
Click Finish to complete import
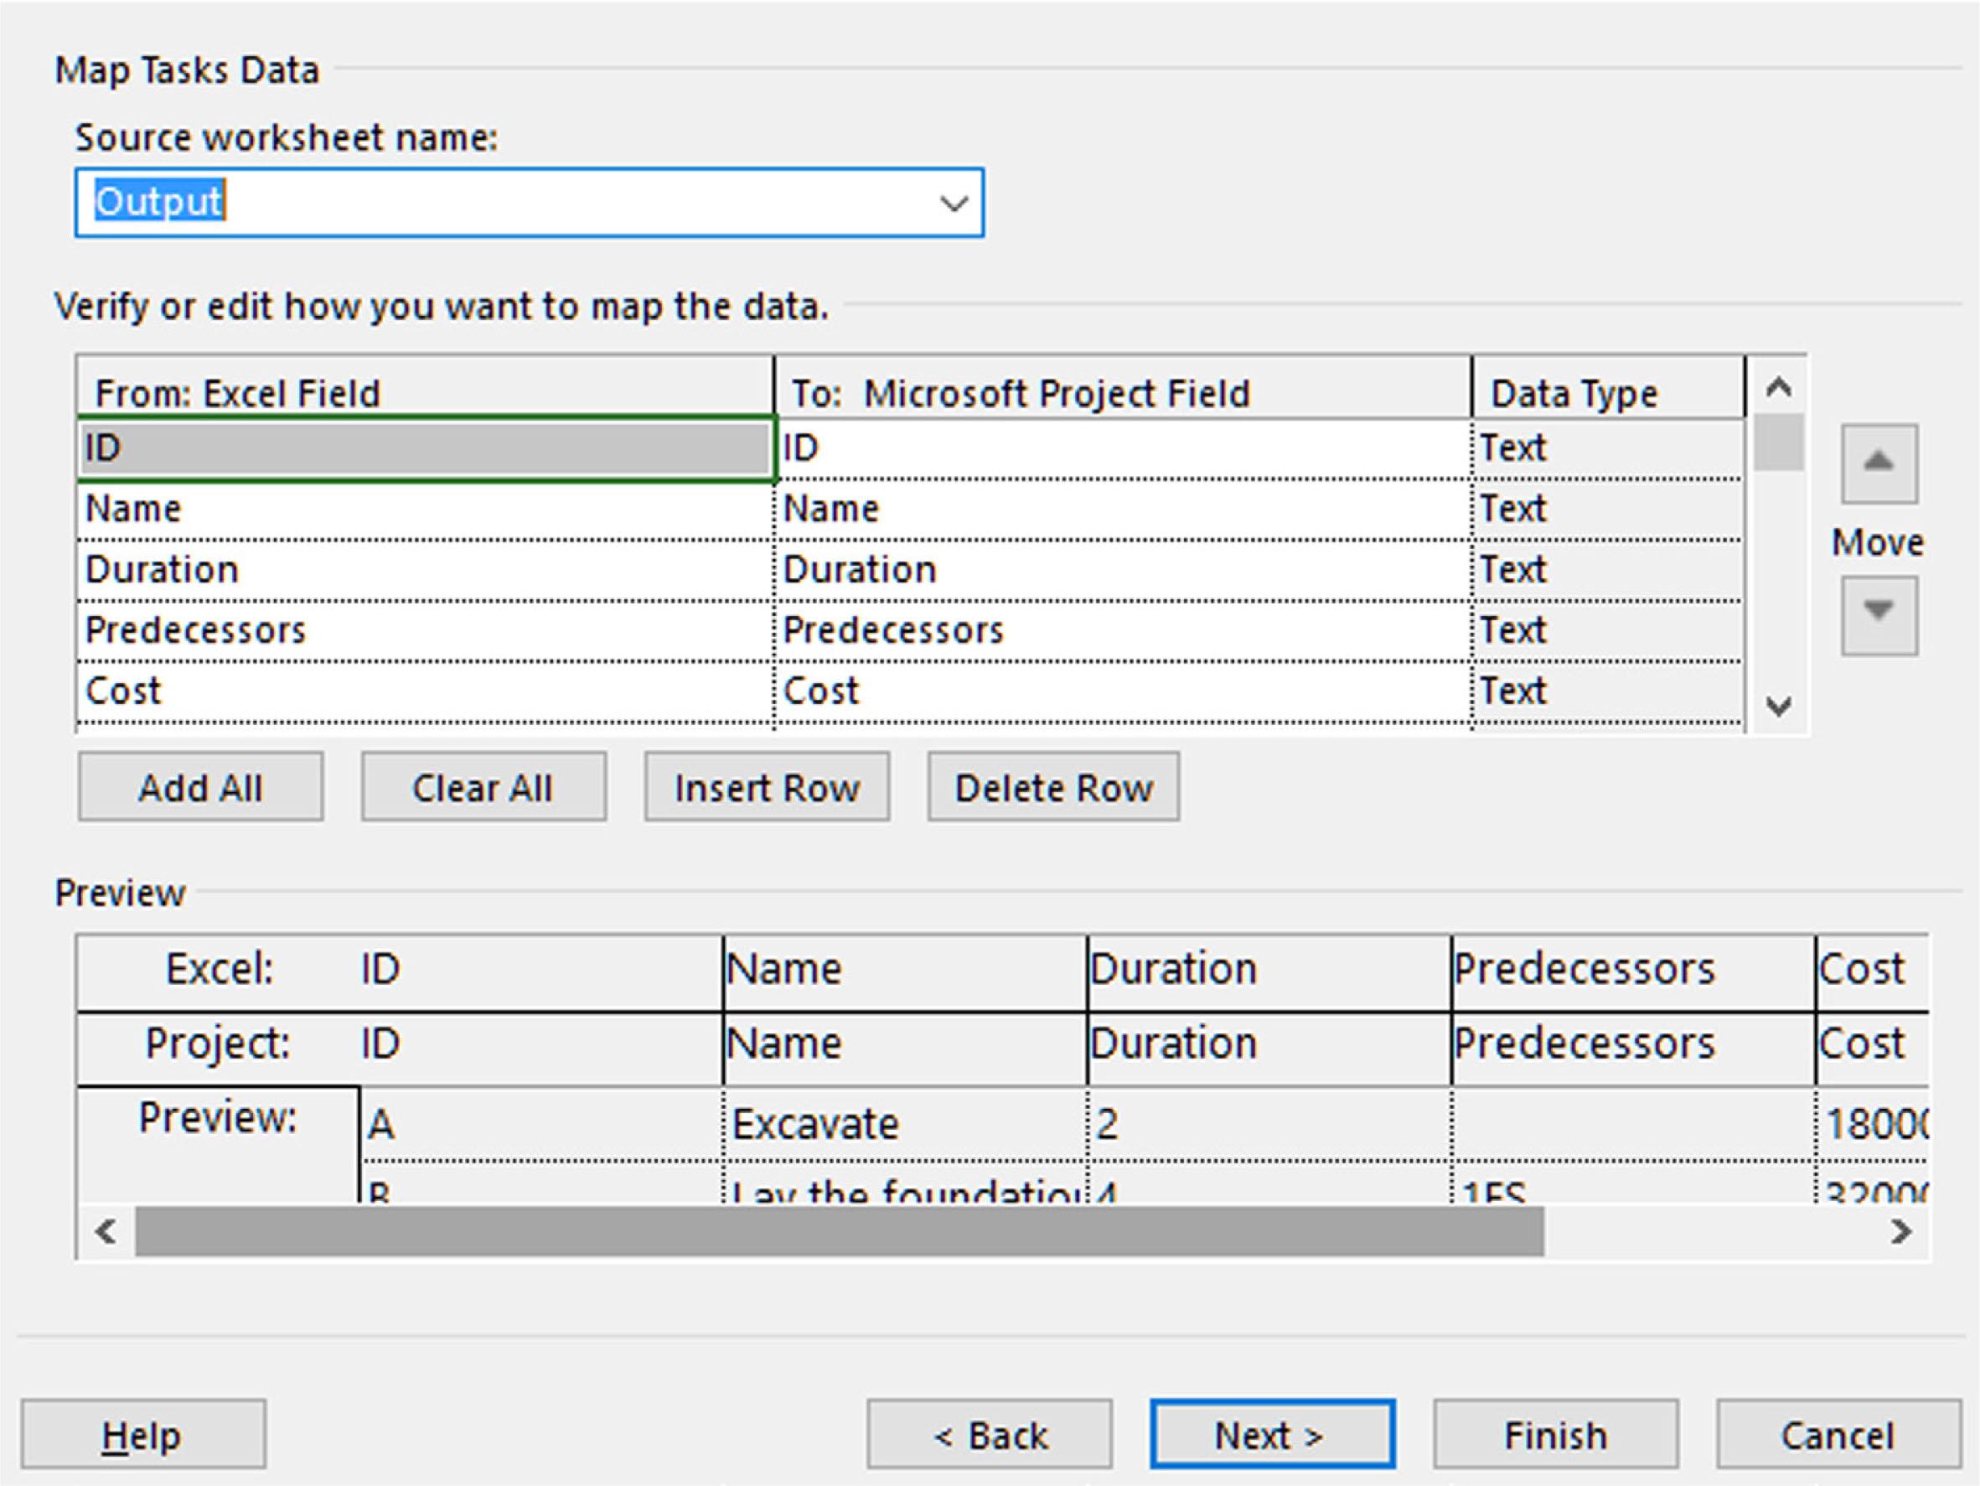click(1555, 1435)
